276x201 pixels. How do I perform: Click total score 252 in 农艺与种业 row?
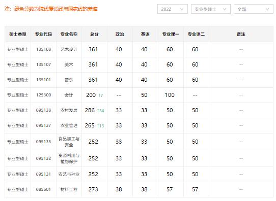pyautogui.click(x=93, y=174)
